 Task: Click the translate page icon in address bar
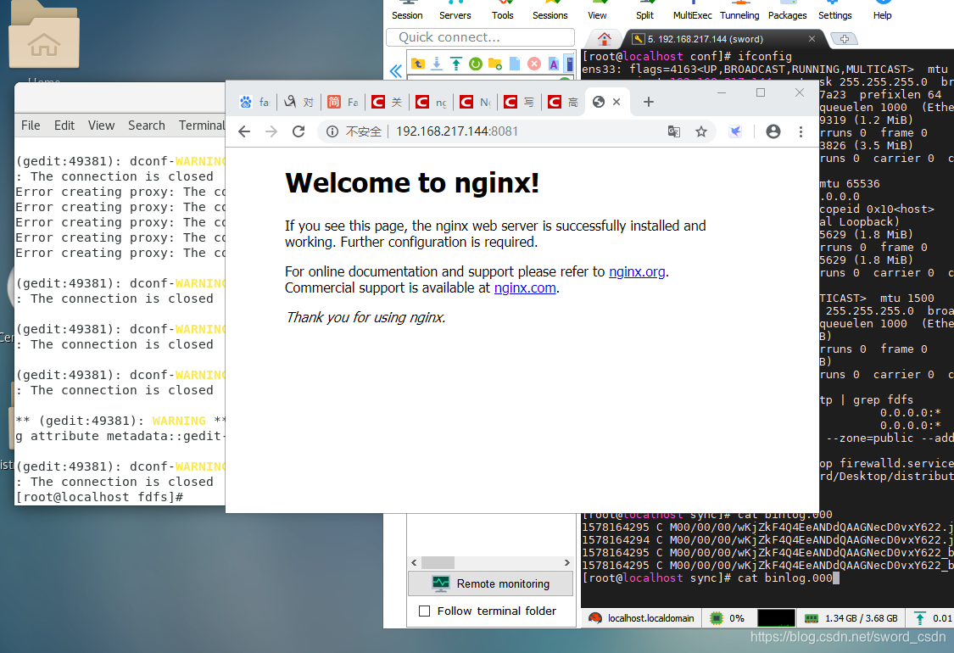[673, 131]
